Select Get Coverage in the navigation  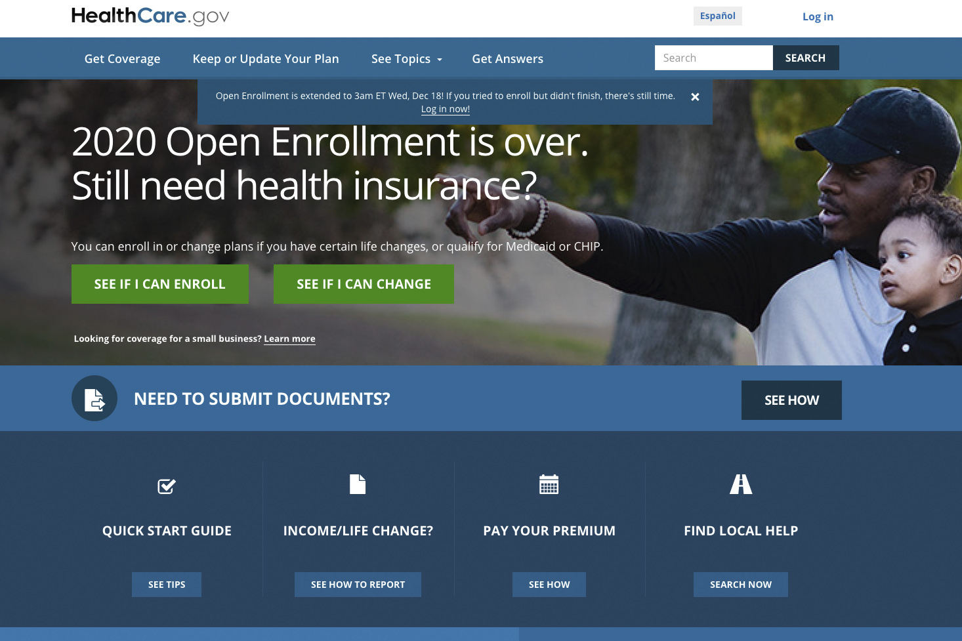click(x=122, y=58)
